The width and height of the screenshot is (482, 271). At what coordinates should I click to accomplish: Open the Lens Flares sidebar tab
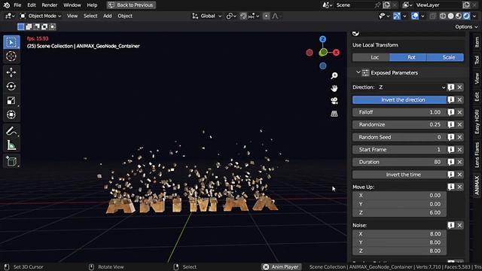tap(477, 154)
